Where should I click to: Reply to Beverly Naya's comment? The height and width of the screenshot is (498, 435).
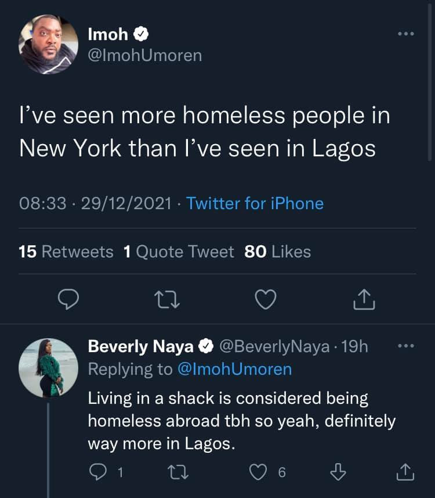(x=97, y=472)
